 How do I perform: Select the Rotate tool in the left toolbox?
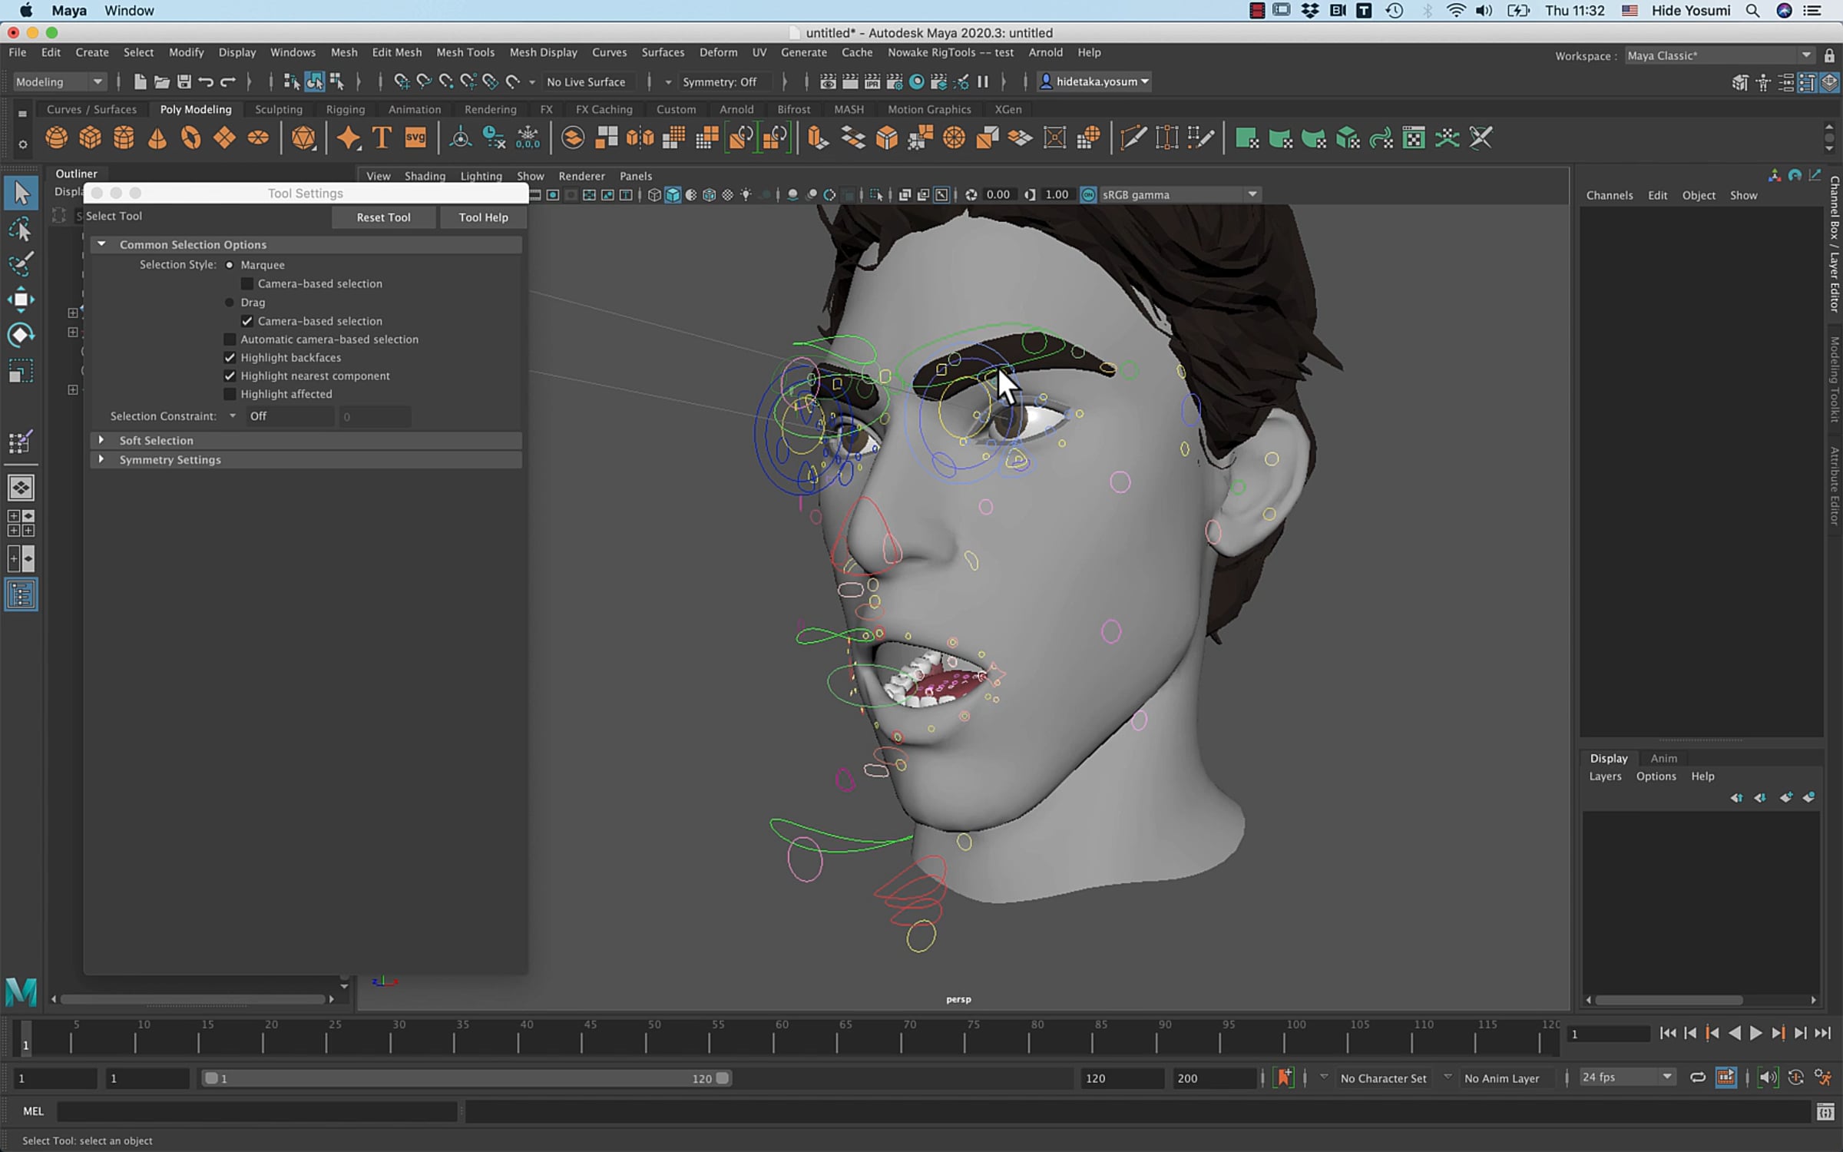click(21, 334)
